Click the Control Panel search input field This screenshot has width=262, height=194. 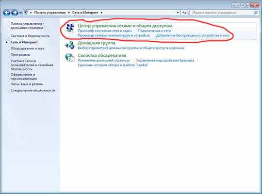(222, 13)
